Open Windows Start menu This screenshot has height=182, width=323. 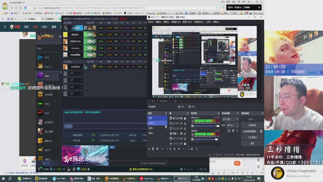pos(3,178)
